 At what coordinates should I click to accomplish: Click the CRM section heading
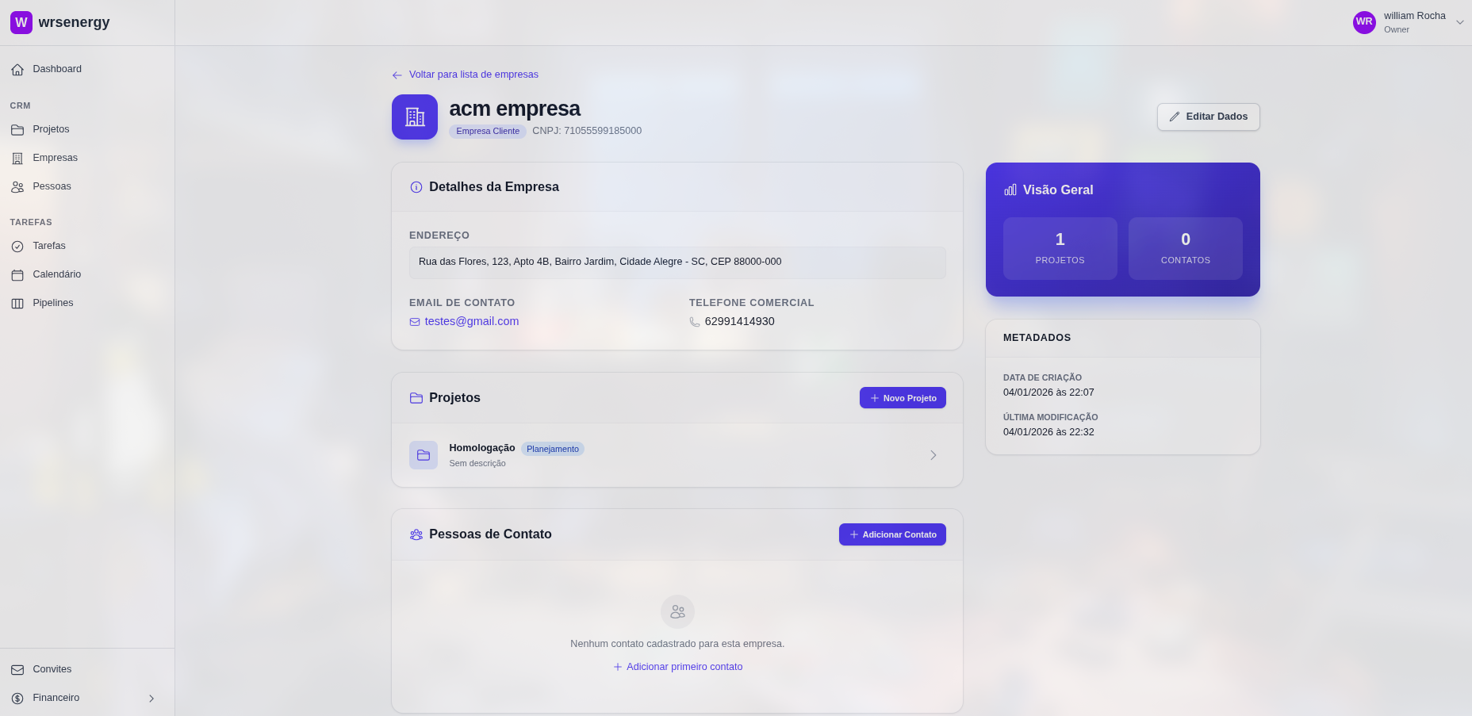pyautogui.click(x=20, y=105)
